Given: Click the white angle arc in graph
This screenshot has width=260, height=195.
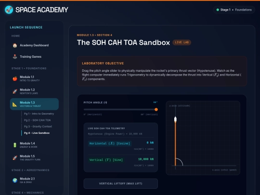Looking at the screenshot, I should coord(181,161).
